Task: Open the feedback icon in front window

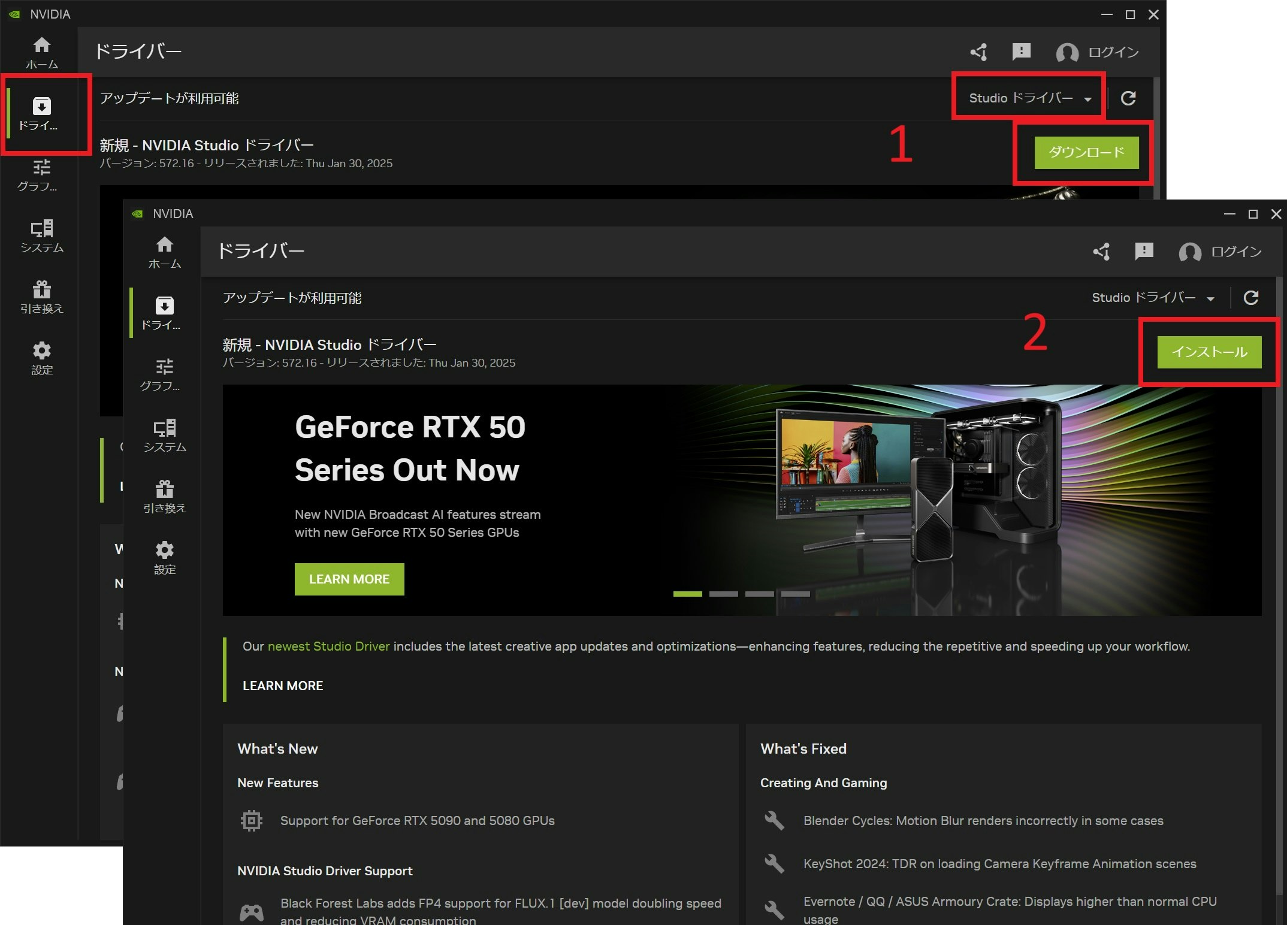Action: click(x=1144, y=252)
